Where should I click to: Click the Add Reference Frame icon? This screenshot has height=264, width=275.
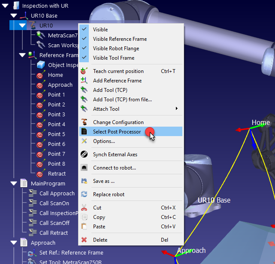pyautogui.click(x=85, y=81)
